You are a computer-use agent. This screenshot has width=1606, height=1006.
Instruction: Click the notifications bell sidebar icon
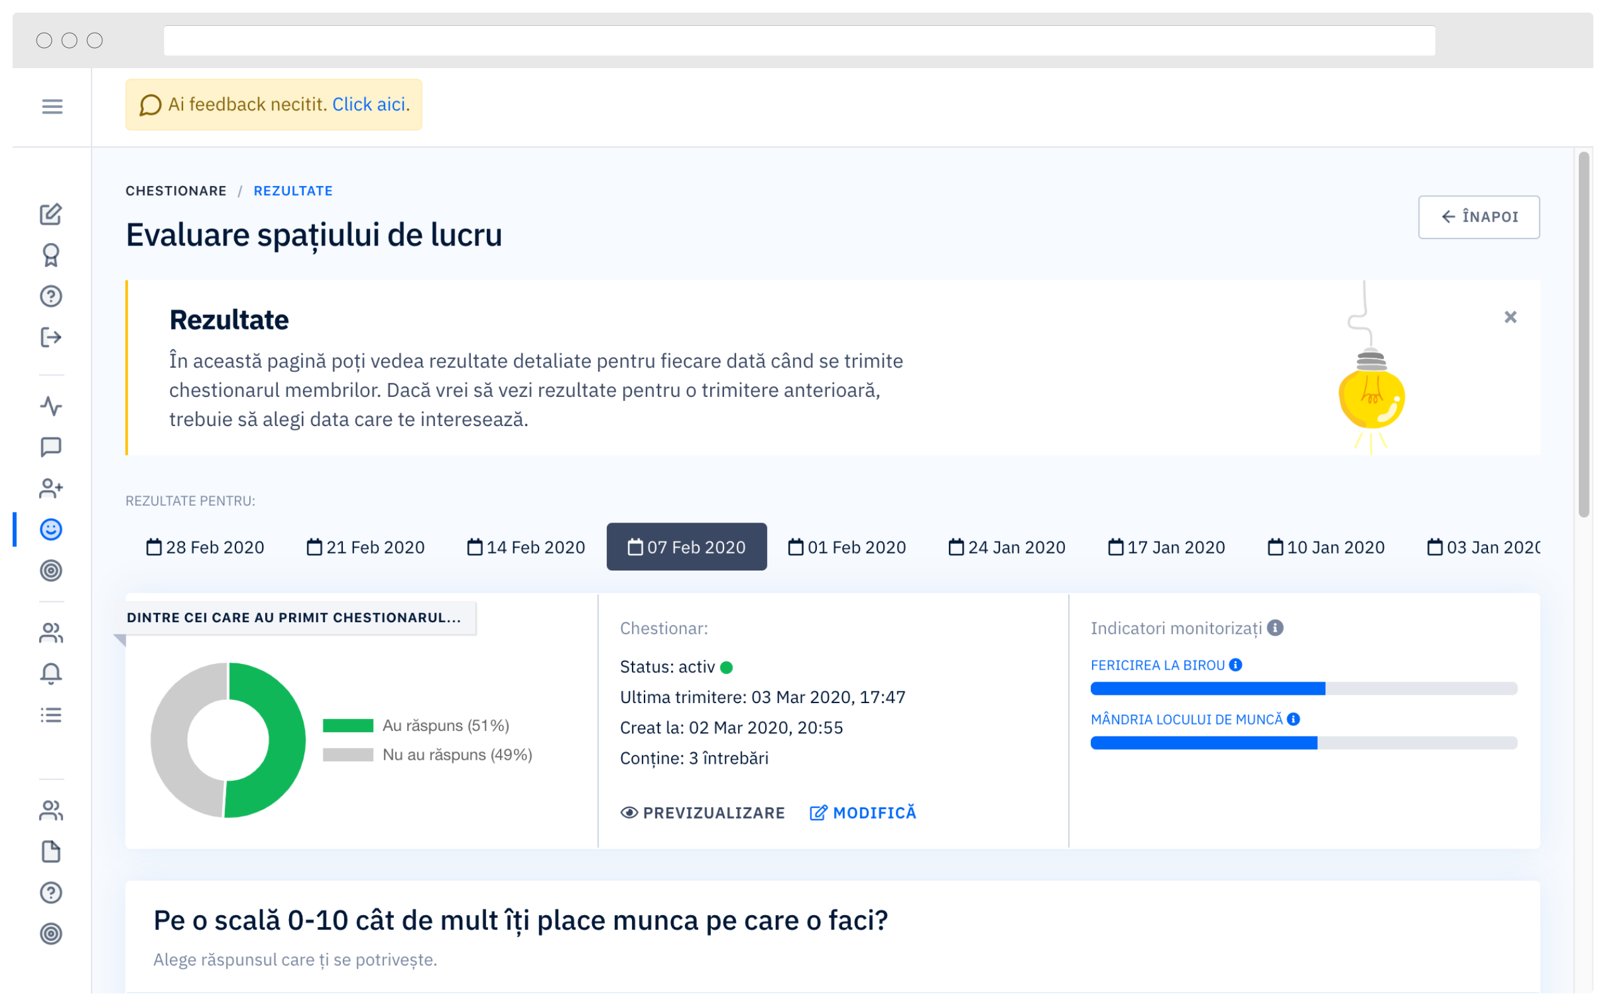(x=51, y=674)
